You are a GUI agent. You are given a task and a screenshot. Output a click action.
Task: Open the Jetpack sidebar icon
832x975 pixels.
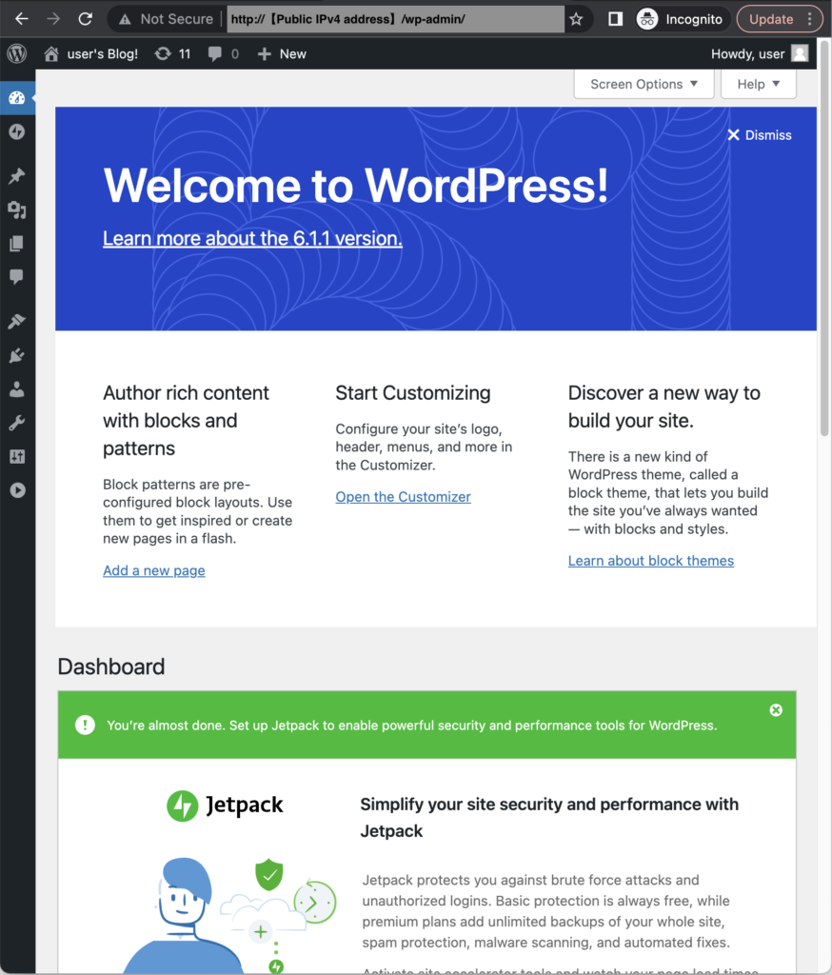pyautogui.click(x=17, y=131)
